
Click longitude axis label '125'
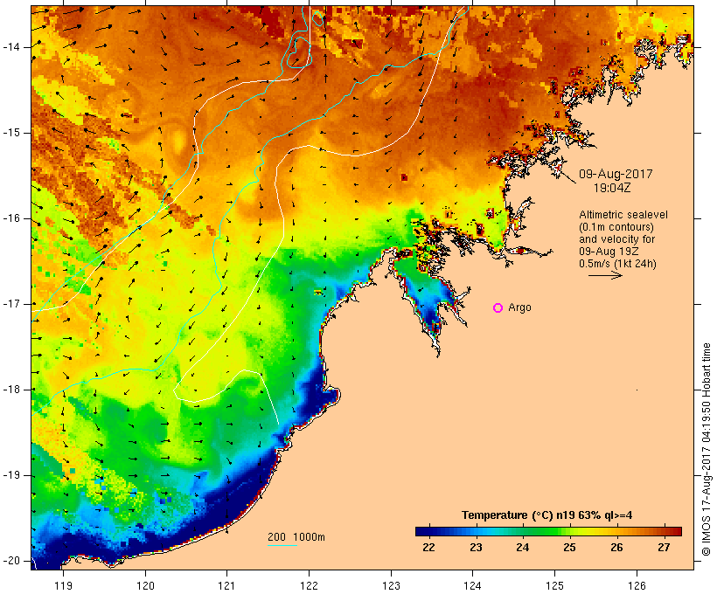coord(554,586)
